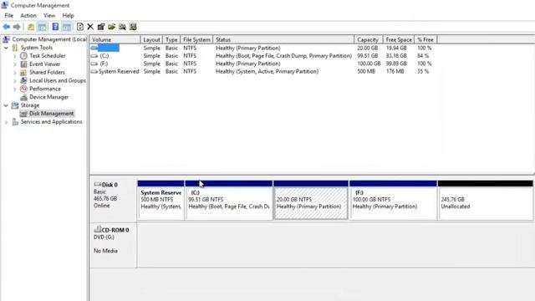The image size is (535, 301).
Task: Click the 176 MB free space cell
Action: pyautogui.click(x=395, y=71)
